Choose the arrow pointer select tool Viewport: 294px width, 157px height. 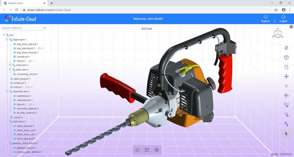coord(286,134)
